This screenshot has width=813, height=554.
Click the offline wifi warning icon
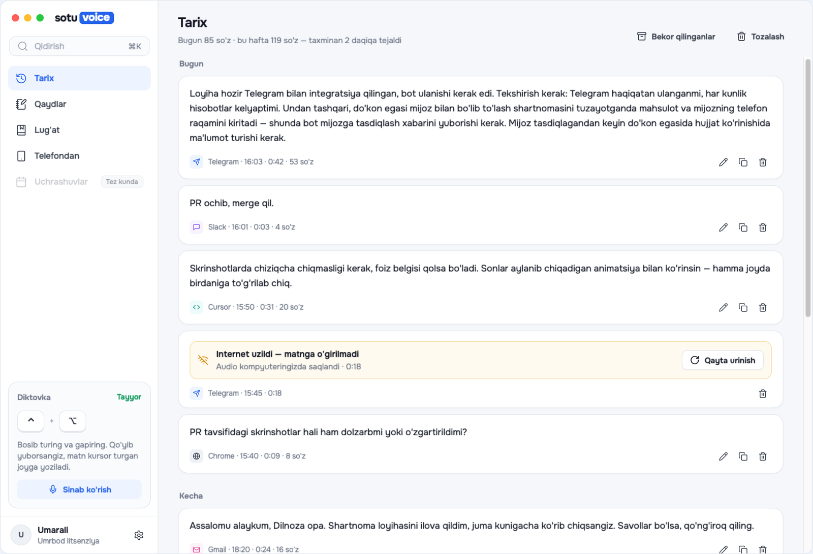[203, 360]
